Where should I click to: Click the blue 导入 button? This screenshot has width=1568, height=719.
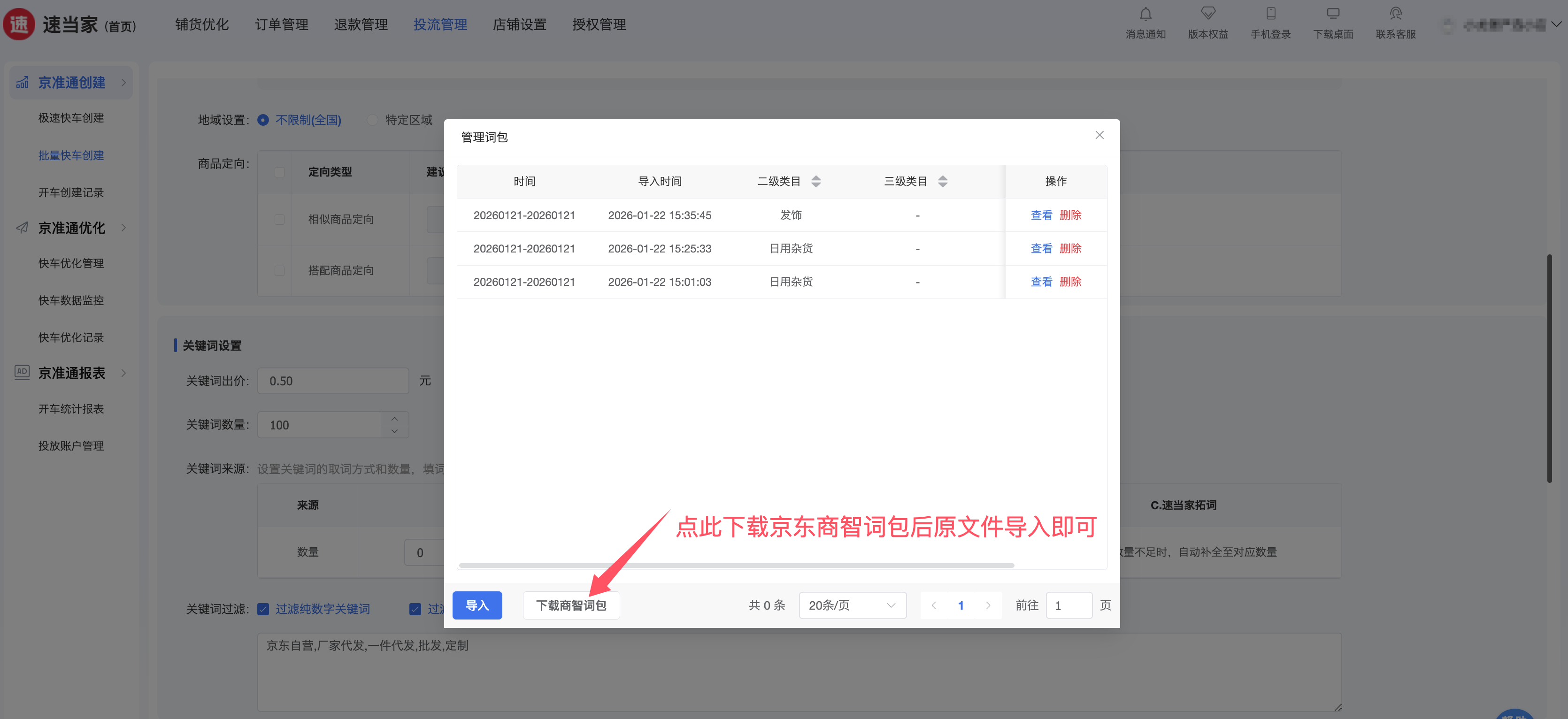coord(477,605)
